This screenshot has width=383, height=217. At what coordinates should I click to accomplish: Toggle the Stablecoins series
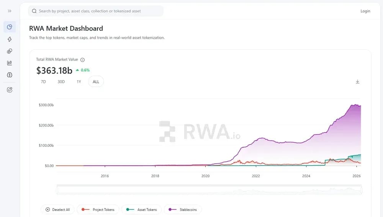183,210
